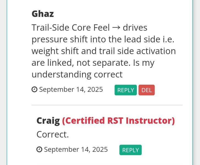Click the clock icon beside Ghaz's comment date
The height and width of the screenshot is (165, 200).
tap(34, 89)
